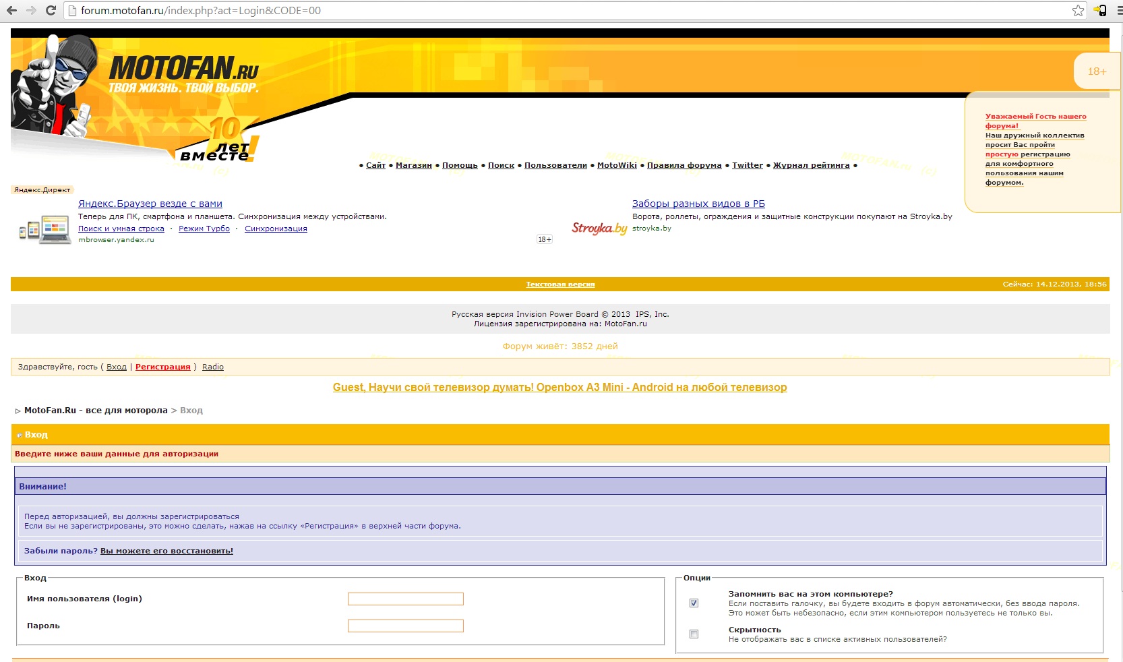Screen dimensions: 1123x662
Task: Open mbrowser.yandex.ru link
Action: 116,240
